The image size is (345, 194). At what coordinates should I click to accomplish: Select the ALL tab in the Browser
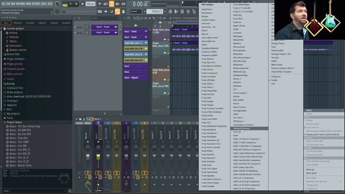click(6, 23)
